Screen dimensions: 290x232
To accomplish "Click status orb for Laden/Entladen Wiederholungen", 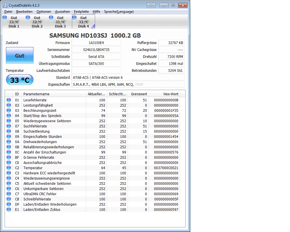I will [x=9, y=204].
